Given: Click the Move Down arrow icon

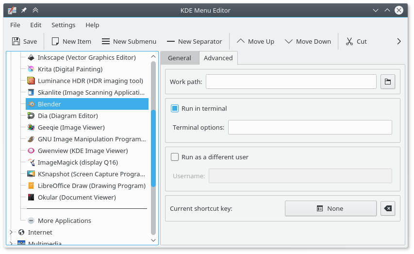Looking at the screenshot, I should point(289,41).
